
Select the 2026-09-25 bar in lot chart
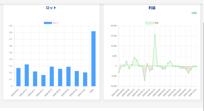pyautogui.click(x=68, y=77)
